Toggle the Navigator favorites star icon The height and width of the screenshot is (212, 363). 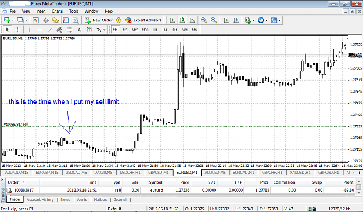pyautogui.click(x=56, y=20)
